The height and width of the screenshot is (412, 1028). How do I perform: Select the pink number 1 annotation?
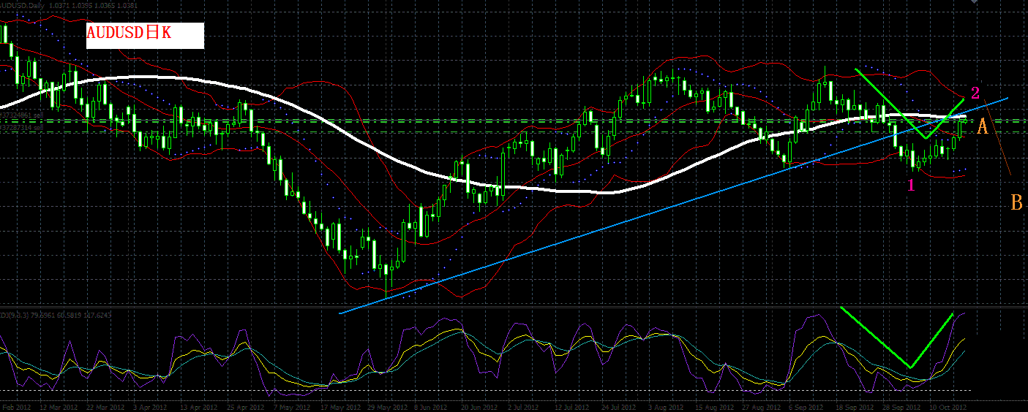pos(911,185)
